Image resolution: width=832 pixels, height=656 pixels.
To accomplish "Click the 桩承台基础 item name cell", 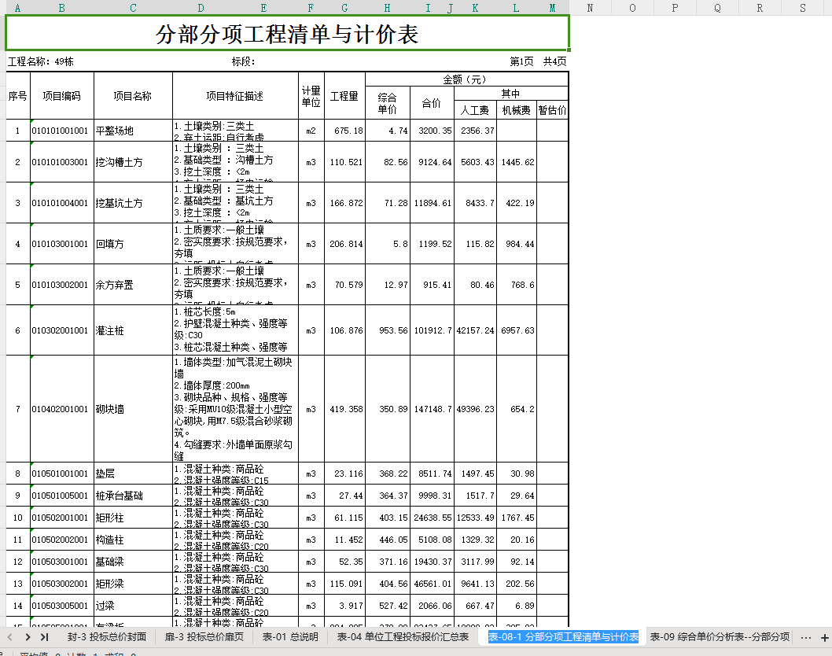I will pos(133,496).
